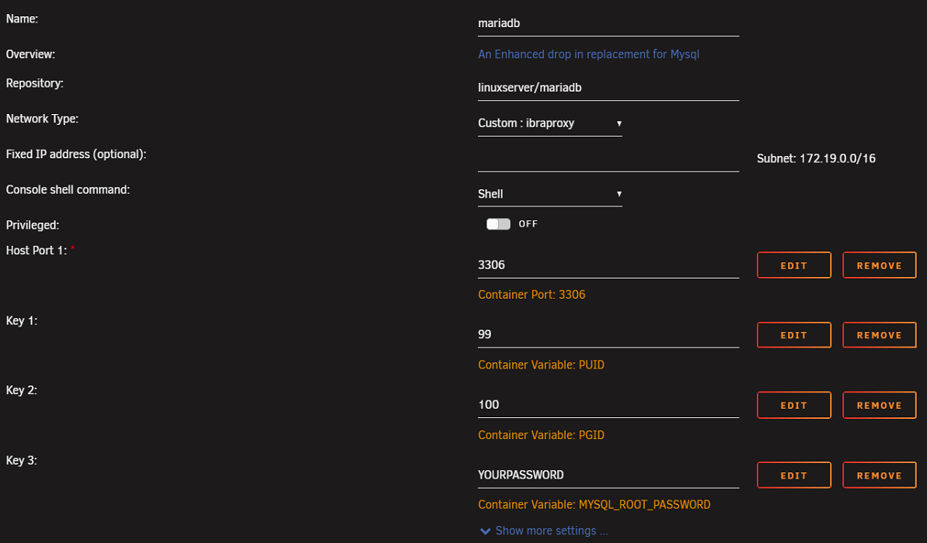The image size is (927, 543).
Task: Click the 'Network Type:' label
Action: pos(42,119)
